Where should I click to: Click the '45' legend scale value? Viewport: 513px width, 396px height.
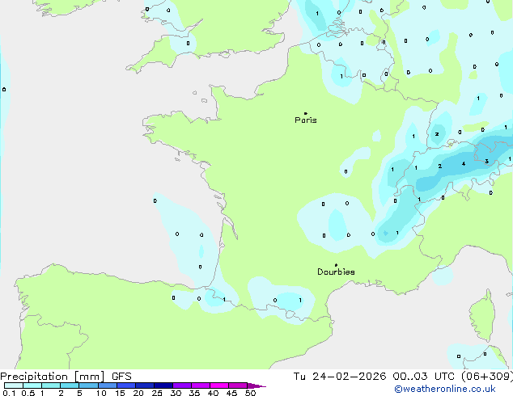tap(231, 393)
